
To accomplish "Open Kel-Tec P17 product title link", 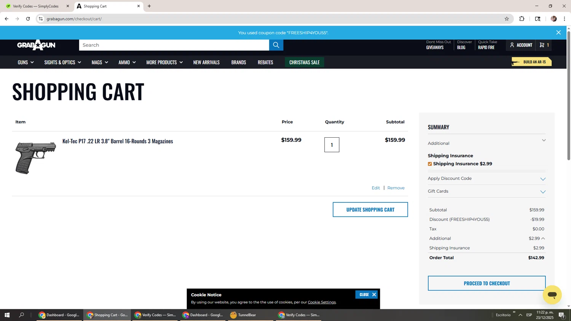I will [118, 141].
